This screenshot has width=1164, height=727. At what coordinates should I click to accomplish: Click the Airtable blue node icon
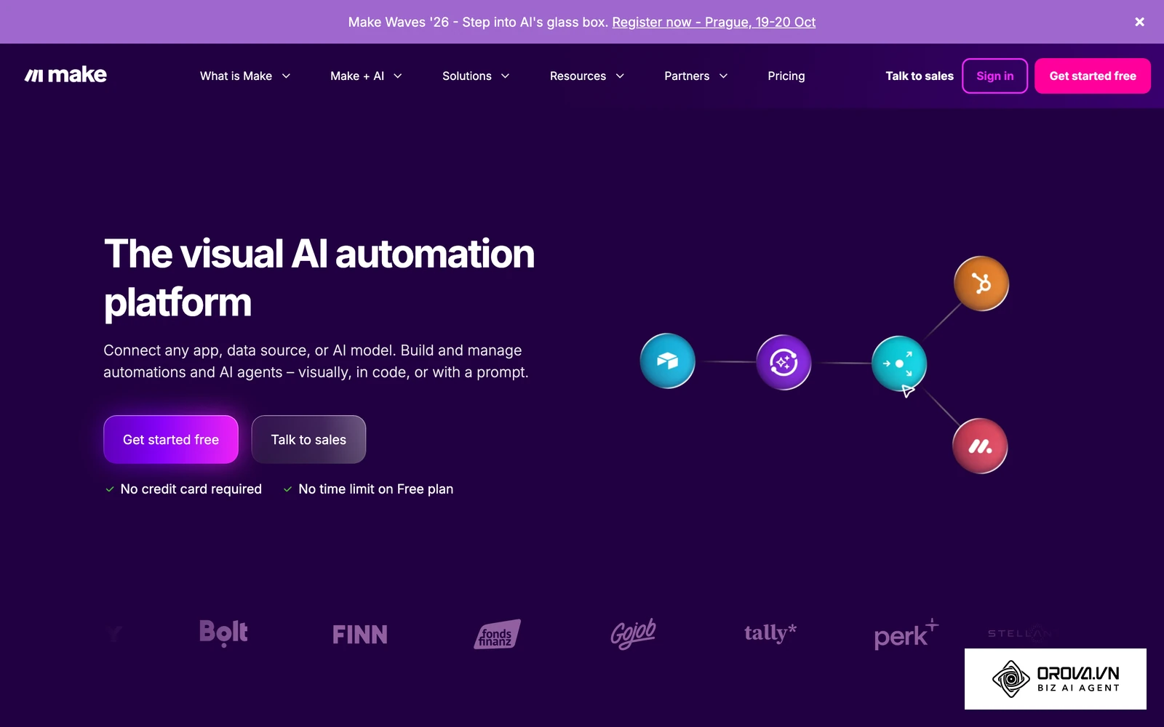[667, 361]
